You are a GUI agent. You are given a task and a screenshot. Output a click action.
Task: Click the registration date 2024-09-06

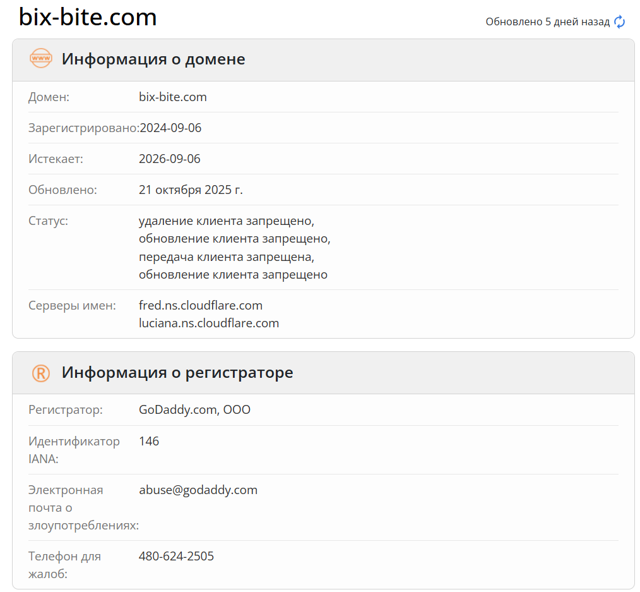169,128
